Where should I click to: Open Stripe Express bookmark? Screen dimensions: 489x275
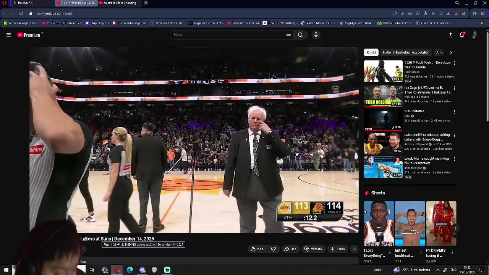(97, 23)
